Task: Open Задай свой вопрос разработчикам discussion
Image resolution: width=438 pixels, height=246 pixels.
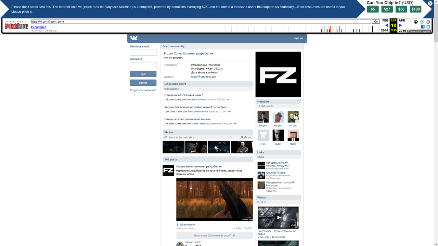Action: pyautogui.click(x=196, y=107)
